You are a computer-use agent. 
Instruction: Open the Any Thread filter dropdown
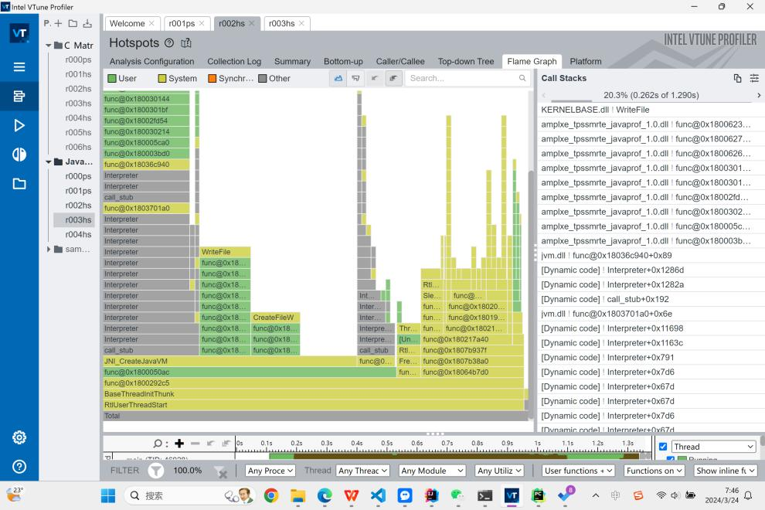[363, 471]
